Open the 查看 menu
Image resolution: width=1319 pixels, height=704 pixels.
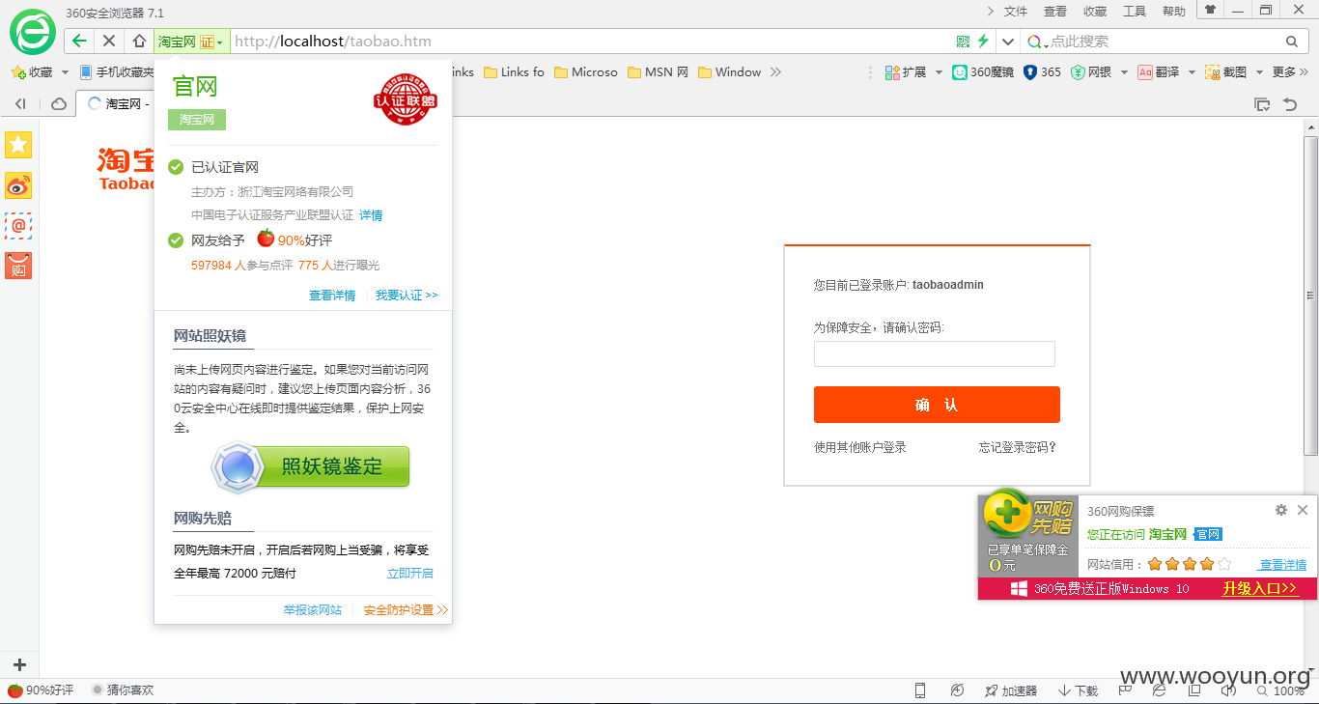coord(1055,12)
